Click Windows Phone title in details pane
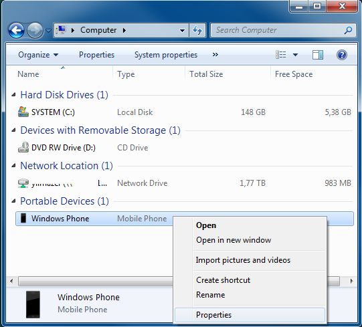Viewport: 362px width, 327px height. point(88,297)
